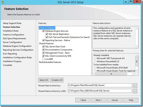
Task: Browse for shared feature directory
Action: [x=135, y=86]
